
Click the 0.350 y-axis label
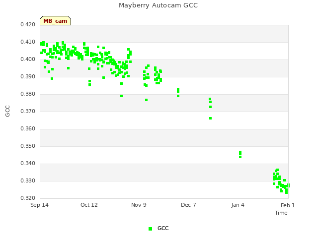tap(28, 146)
